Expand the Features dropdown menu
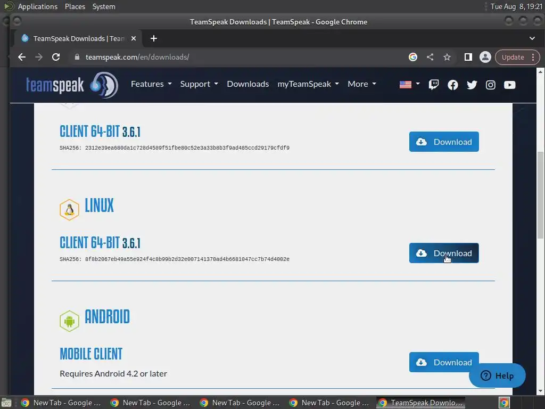 [151, 84]
